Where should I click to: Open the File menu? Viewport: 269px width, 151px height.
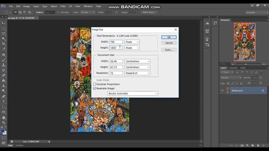coord(11,6)
